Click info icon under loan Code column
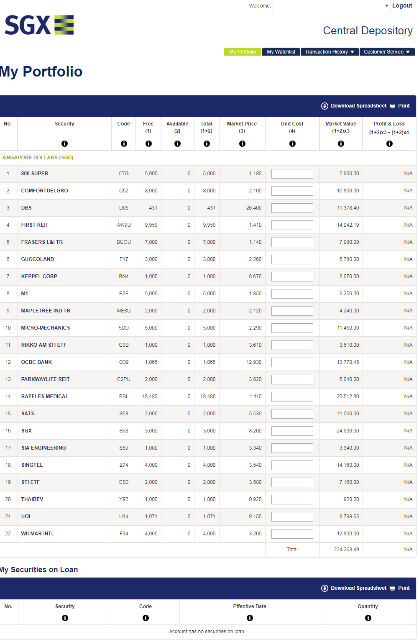 pos(146,618)
